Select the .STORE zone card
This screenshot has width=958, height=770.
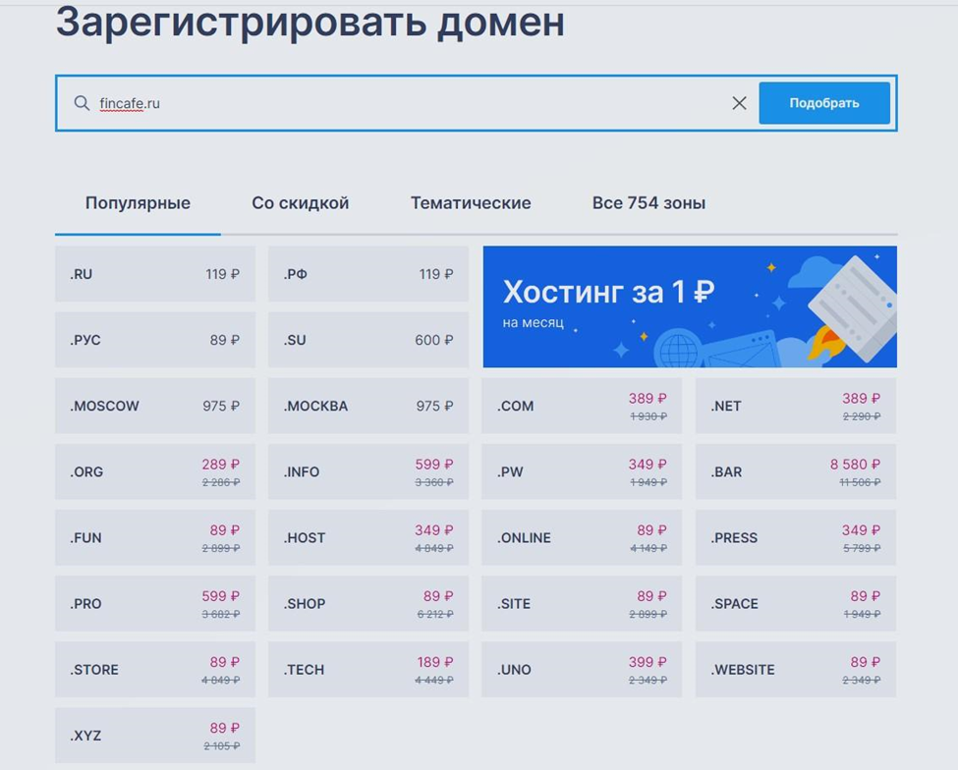[155, 670]
